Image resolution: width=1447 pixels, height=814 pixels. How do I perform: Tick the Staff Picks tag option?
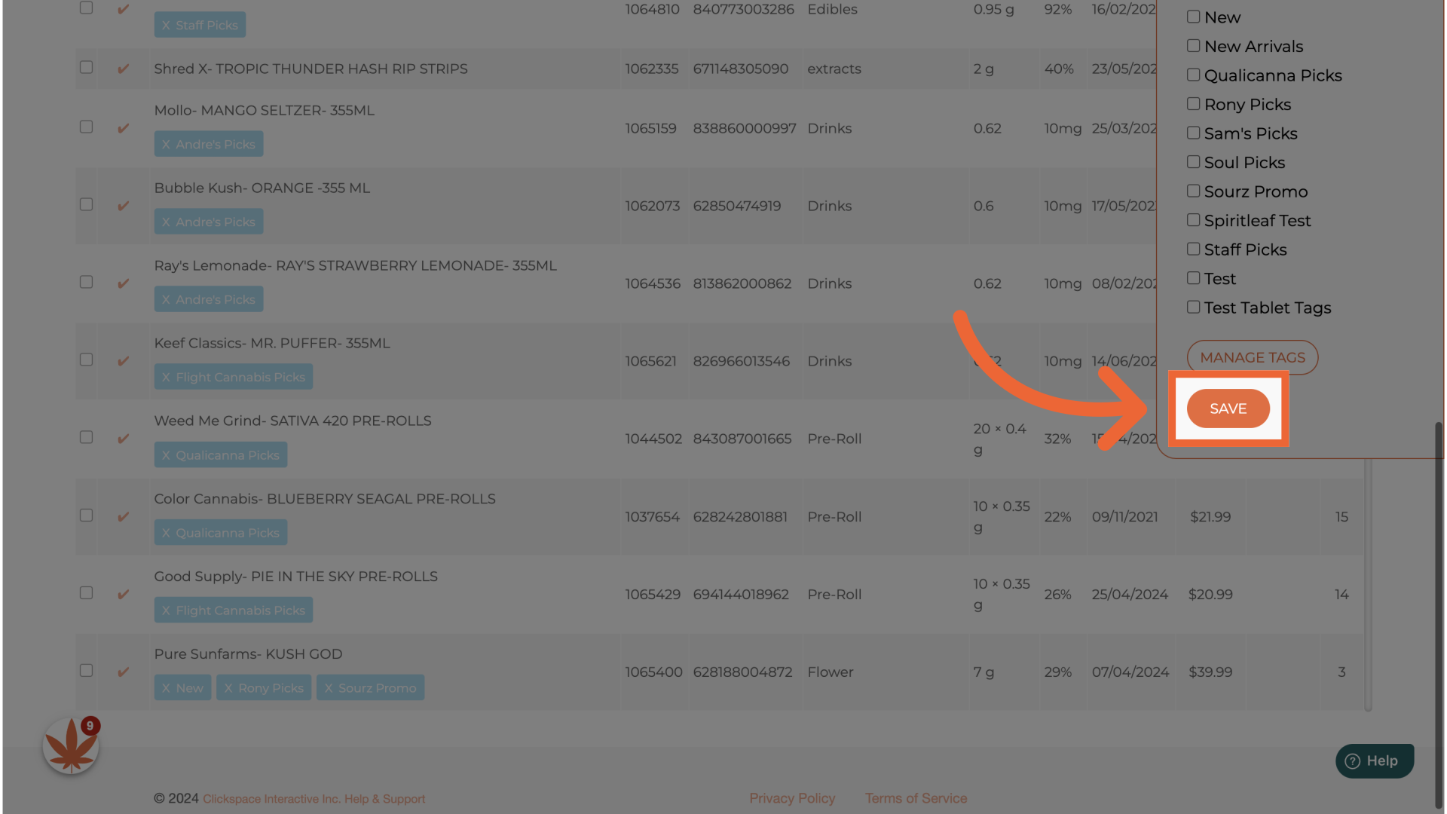point(1193,249)
